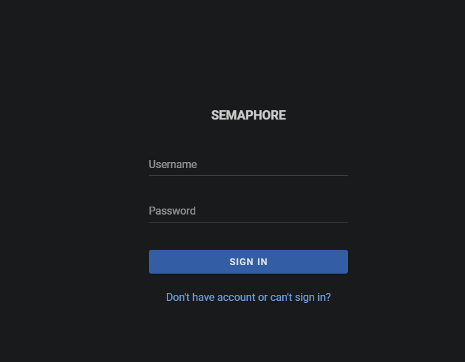Activate the Username text entry line
Screen dimensions: 465x362
click(248, 166)
